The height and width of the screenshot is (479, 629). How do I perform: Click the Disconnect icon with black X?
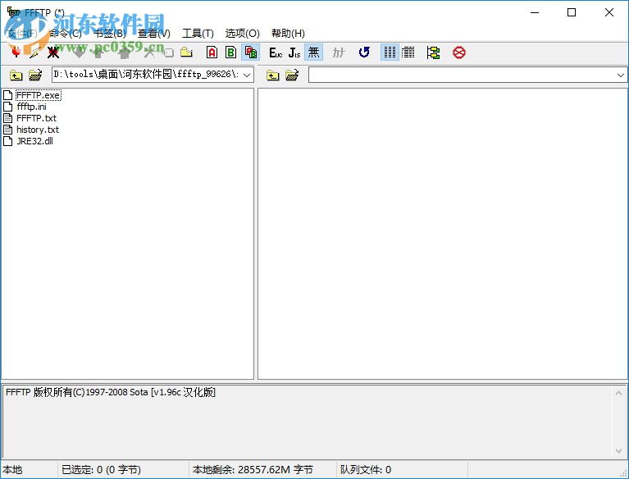53,52
